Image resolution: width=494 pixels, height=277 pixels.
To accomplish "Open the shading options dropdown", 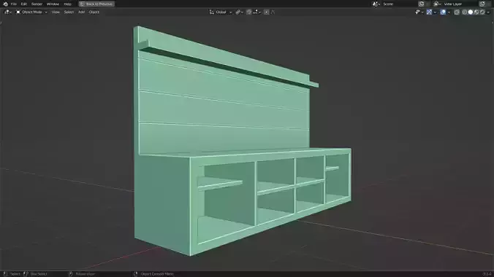I will (488, 12).
